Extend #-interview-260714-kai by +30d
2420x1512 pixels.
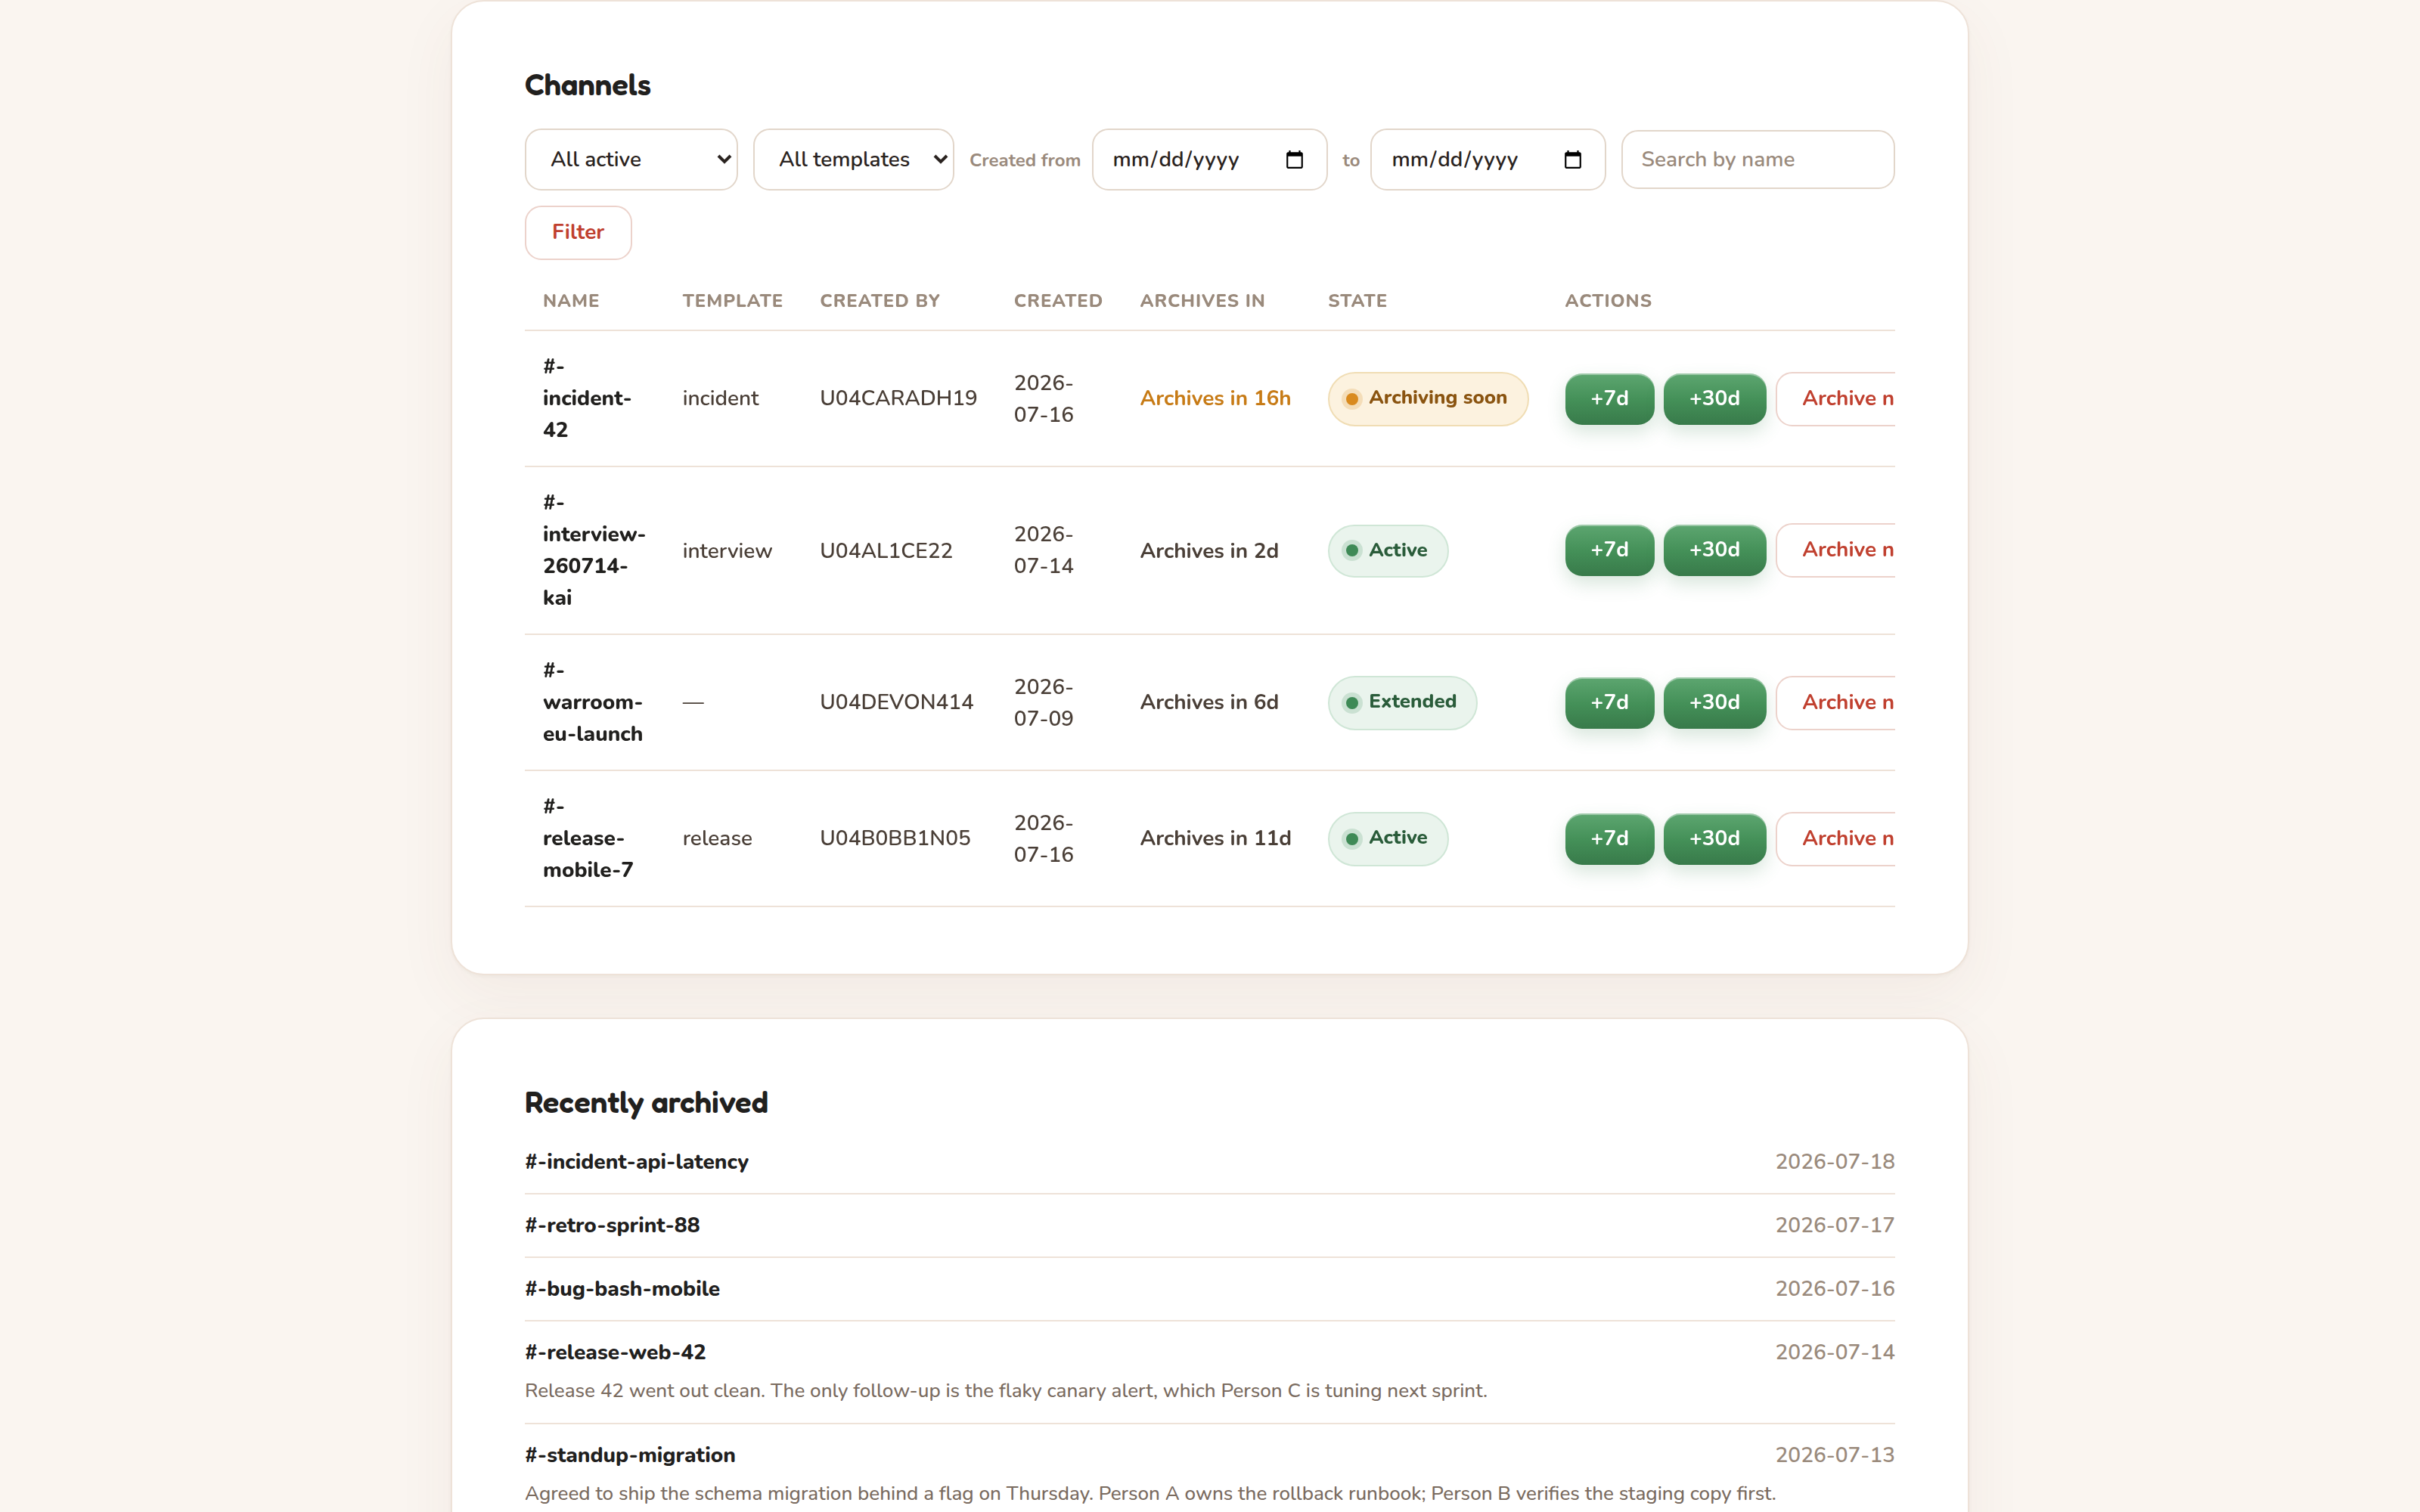tap(1714, 550)
